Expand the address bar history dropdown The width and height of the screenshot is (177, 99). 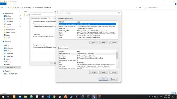pyautogui.click(x=136, y=7)
